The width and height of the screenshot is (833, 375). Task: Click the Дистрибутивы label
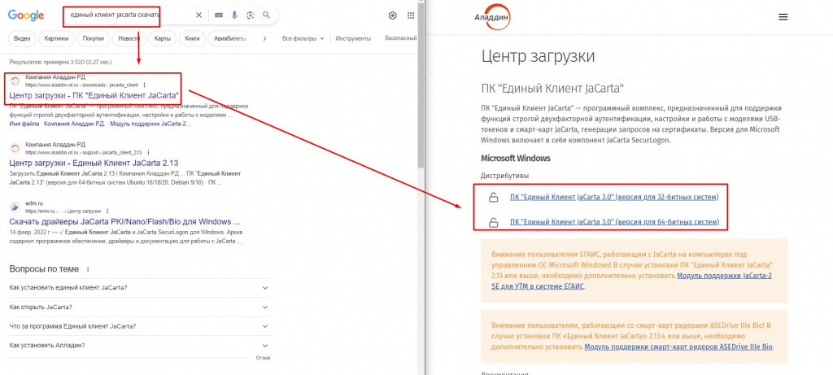[504, 176]
